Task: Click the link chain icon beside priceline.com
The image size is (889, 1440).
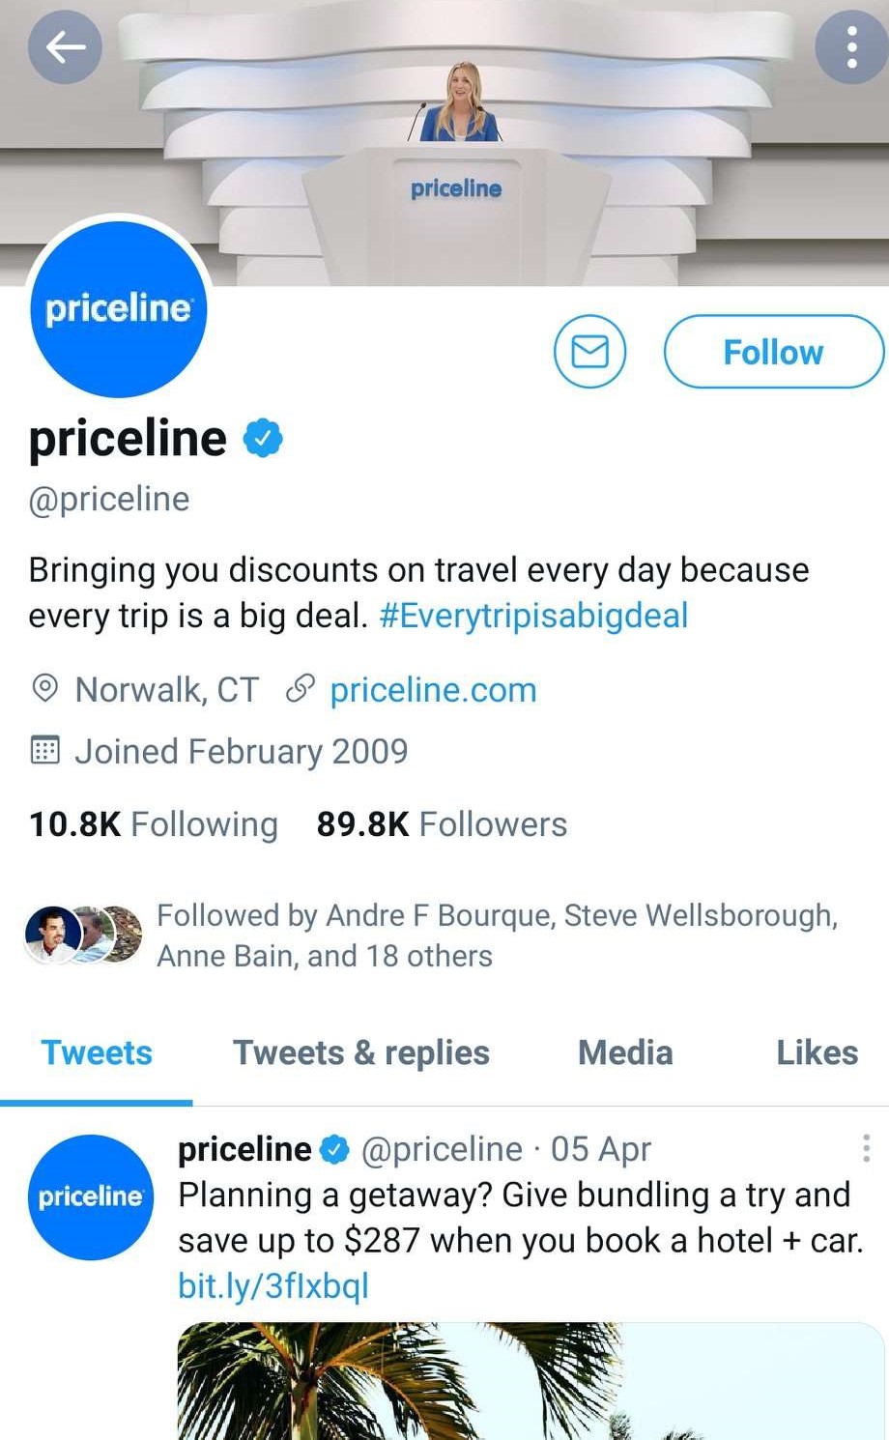Action: (301, 689)
